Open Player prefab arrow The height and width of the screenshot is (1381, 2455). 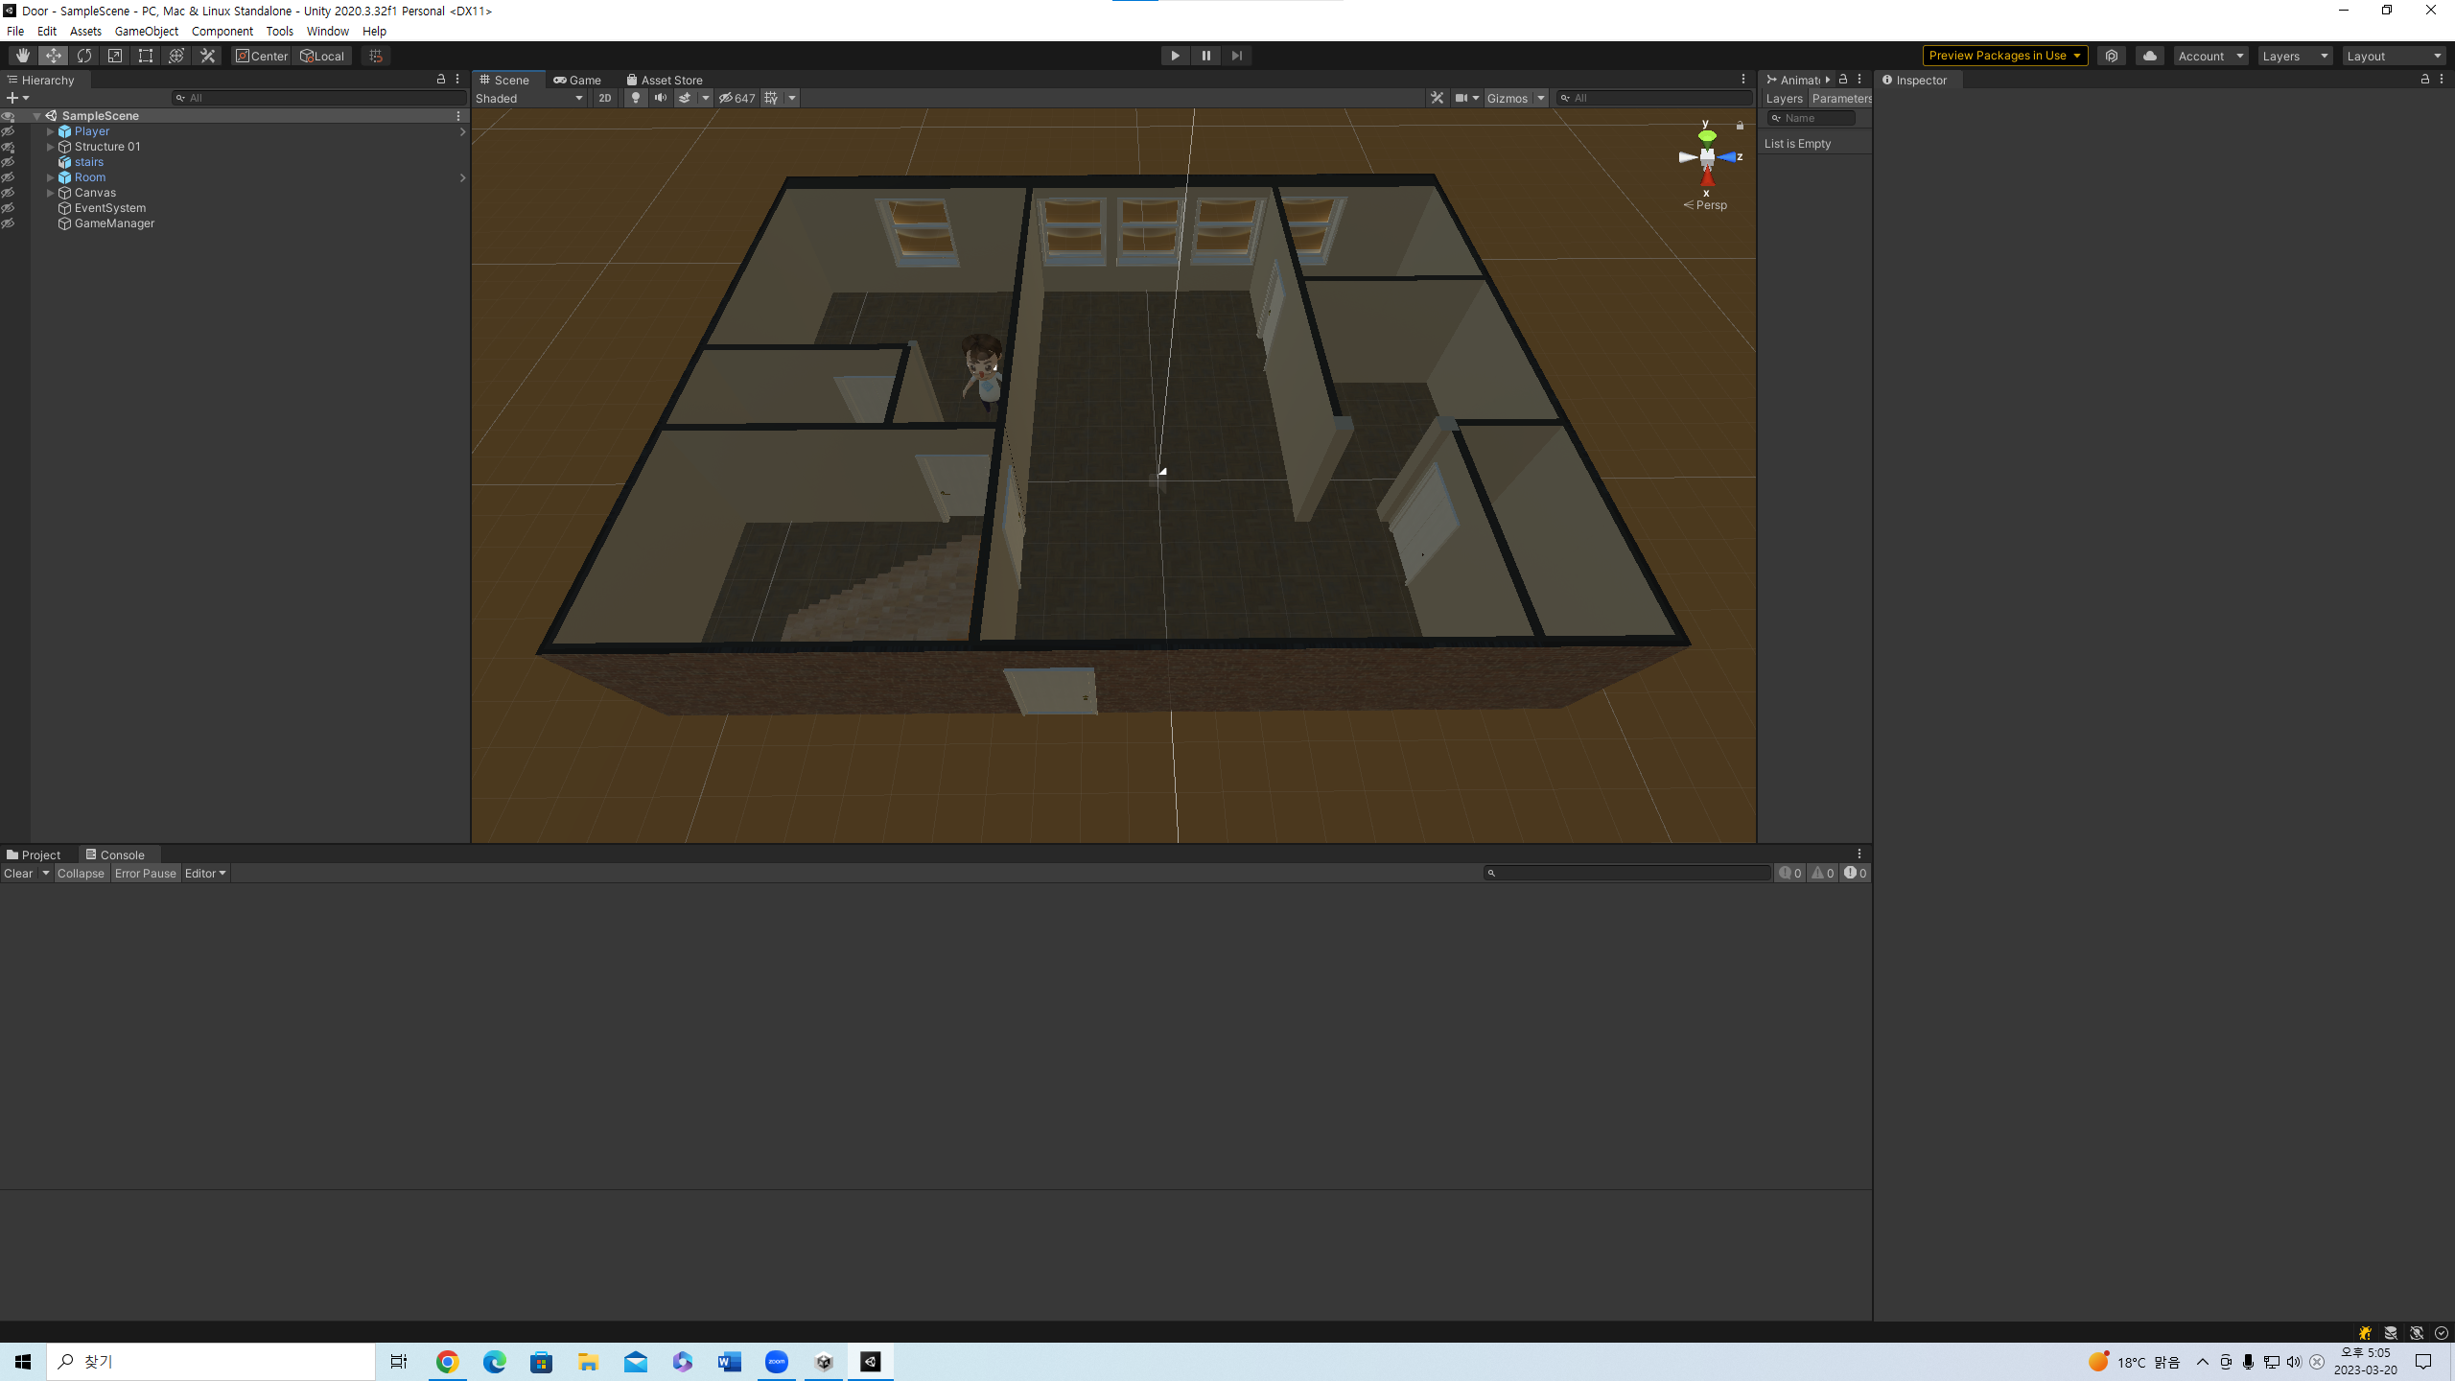[x=462, y=131]
